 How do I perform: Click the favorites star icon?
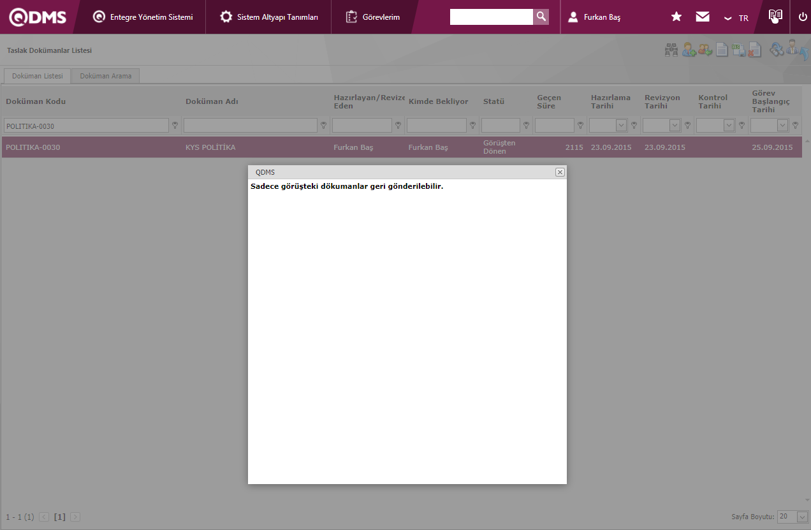(x=676, y=17)
